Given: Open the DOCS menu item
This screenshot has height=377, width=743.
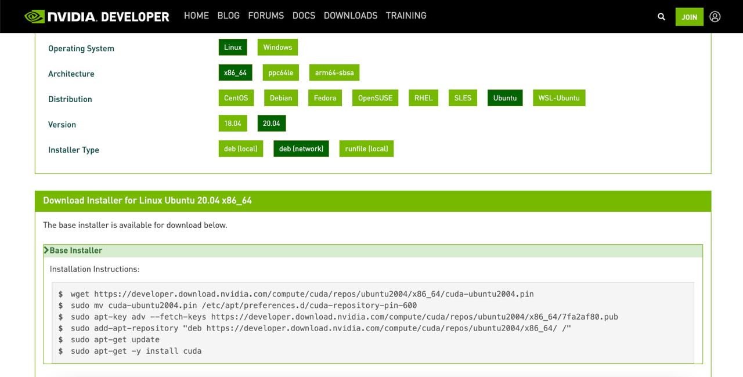Looking at the screenshot, I should pos(304,16).
